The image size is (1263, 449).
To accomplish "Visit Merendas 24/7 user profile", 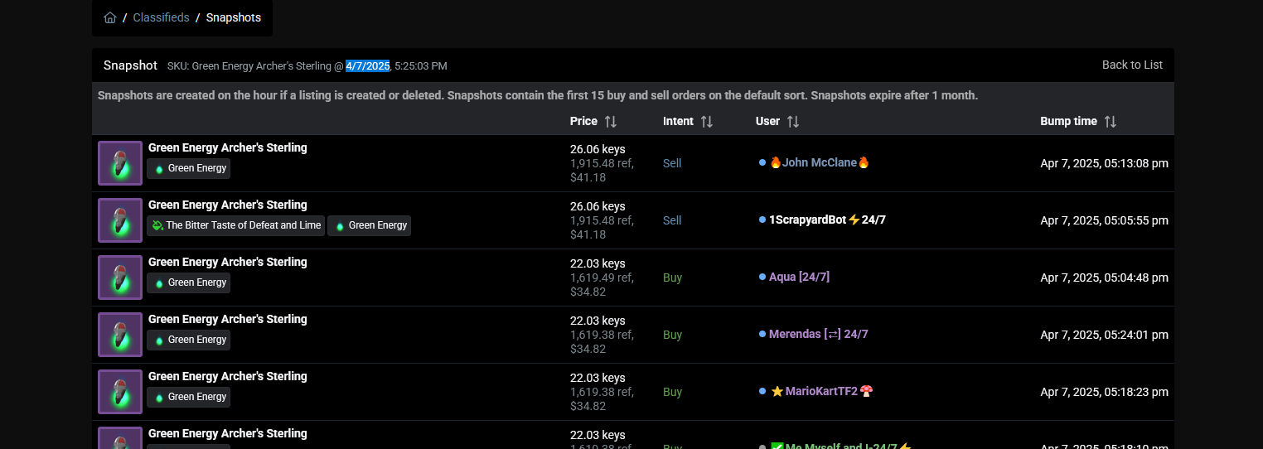I will 818,335.
